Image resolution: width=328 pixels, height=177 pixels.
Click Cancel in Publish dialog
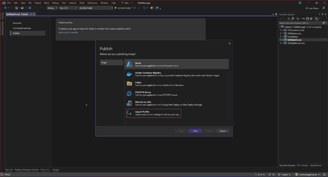pos(223,131)
